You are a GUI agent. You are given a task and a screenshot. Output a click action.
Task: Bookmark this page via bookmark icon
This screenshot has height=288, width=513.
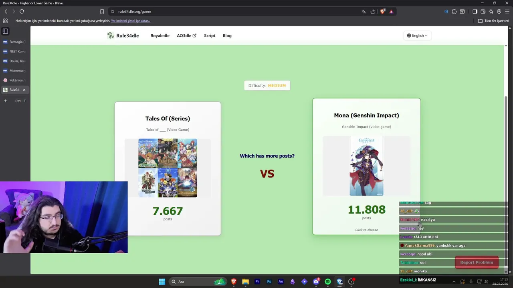click(x=102, y=12)
